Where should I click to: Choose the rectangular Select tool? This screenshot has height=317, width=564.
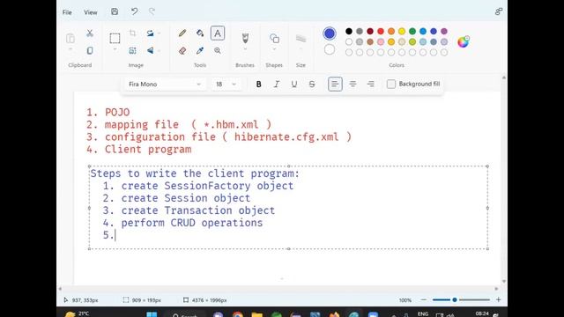[115, 38]
